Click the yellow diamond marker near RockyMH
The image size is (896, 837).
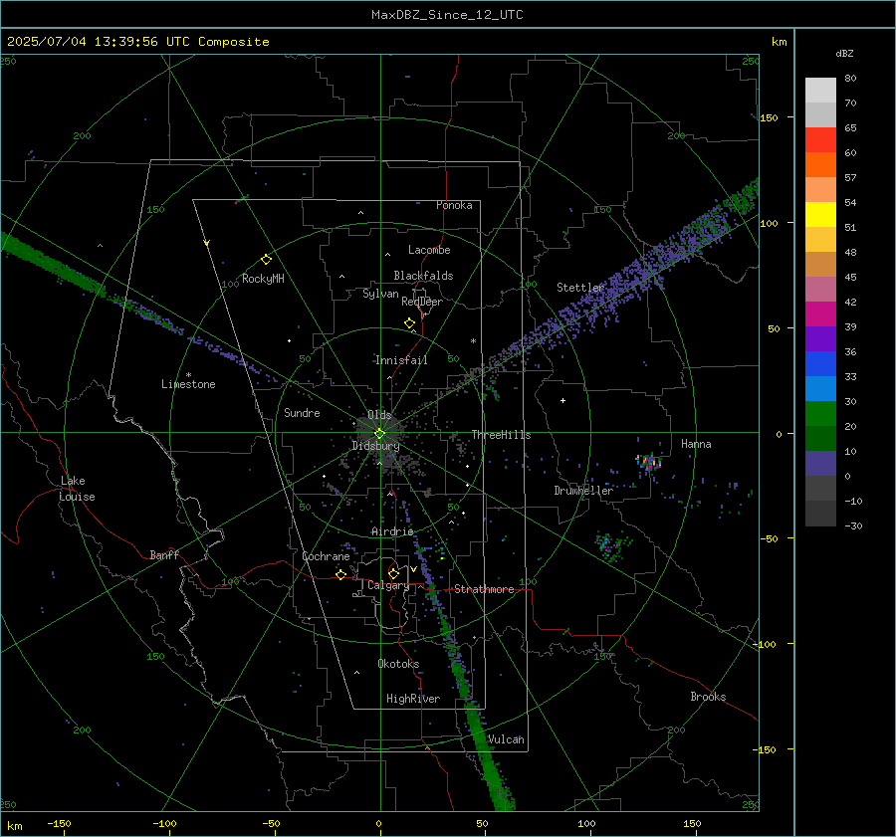[266, 260]
